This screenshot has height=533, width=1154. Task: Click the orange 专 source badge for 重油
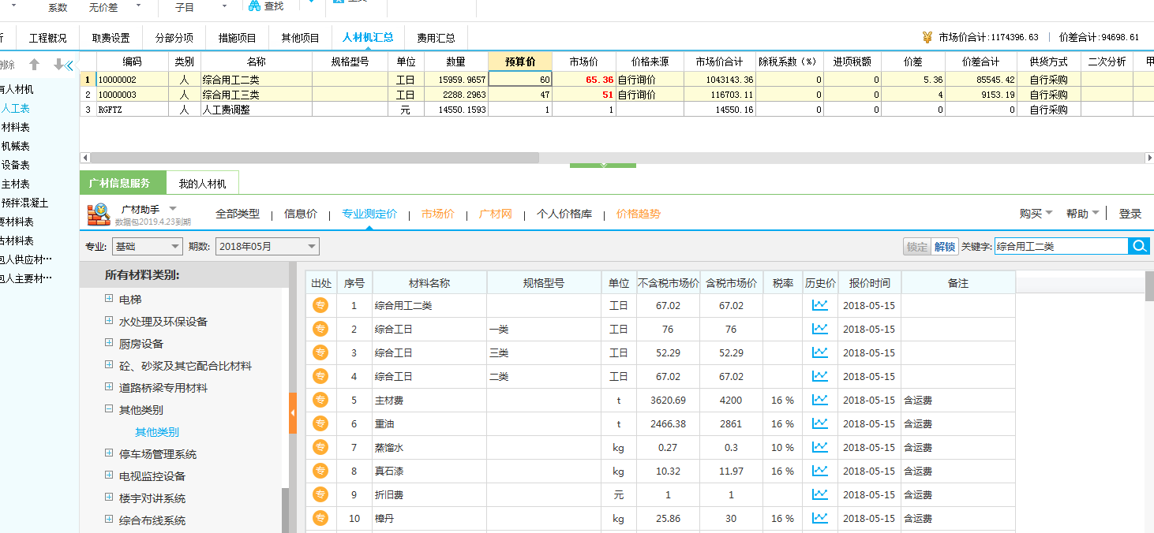click(320, 423)
